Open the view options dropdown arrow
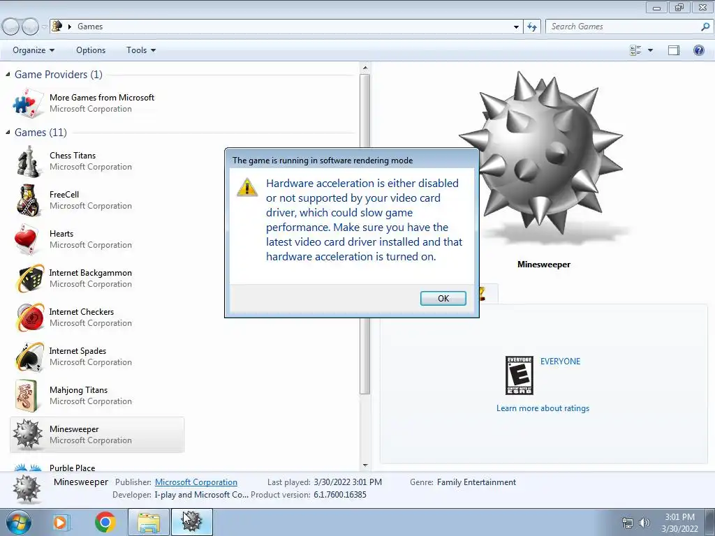Image resolution: width=715 pixels, height=536 pixels. click(650, 50)
